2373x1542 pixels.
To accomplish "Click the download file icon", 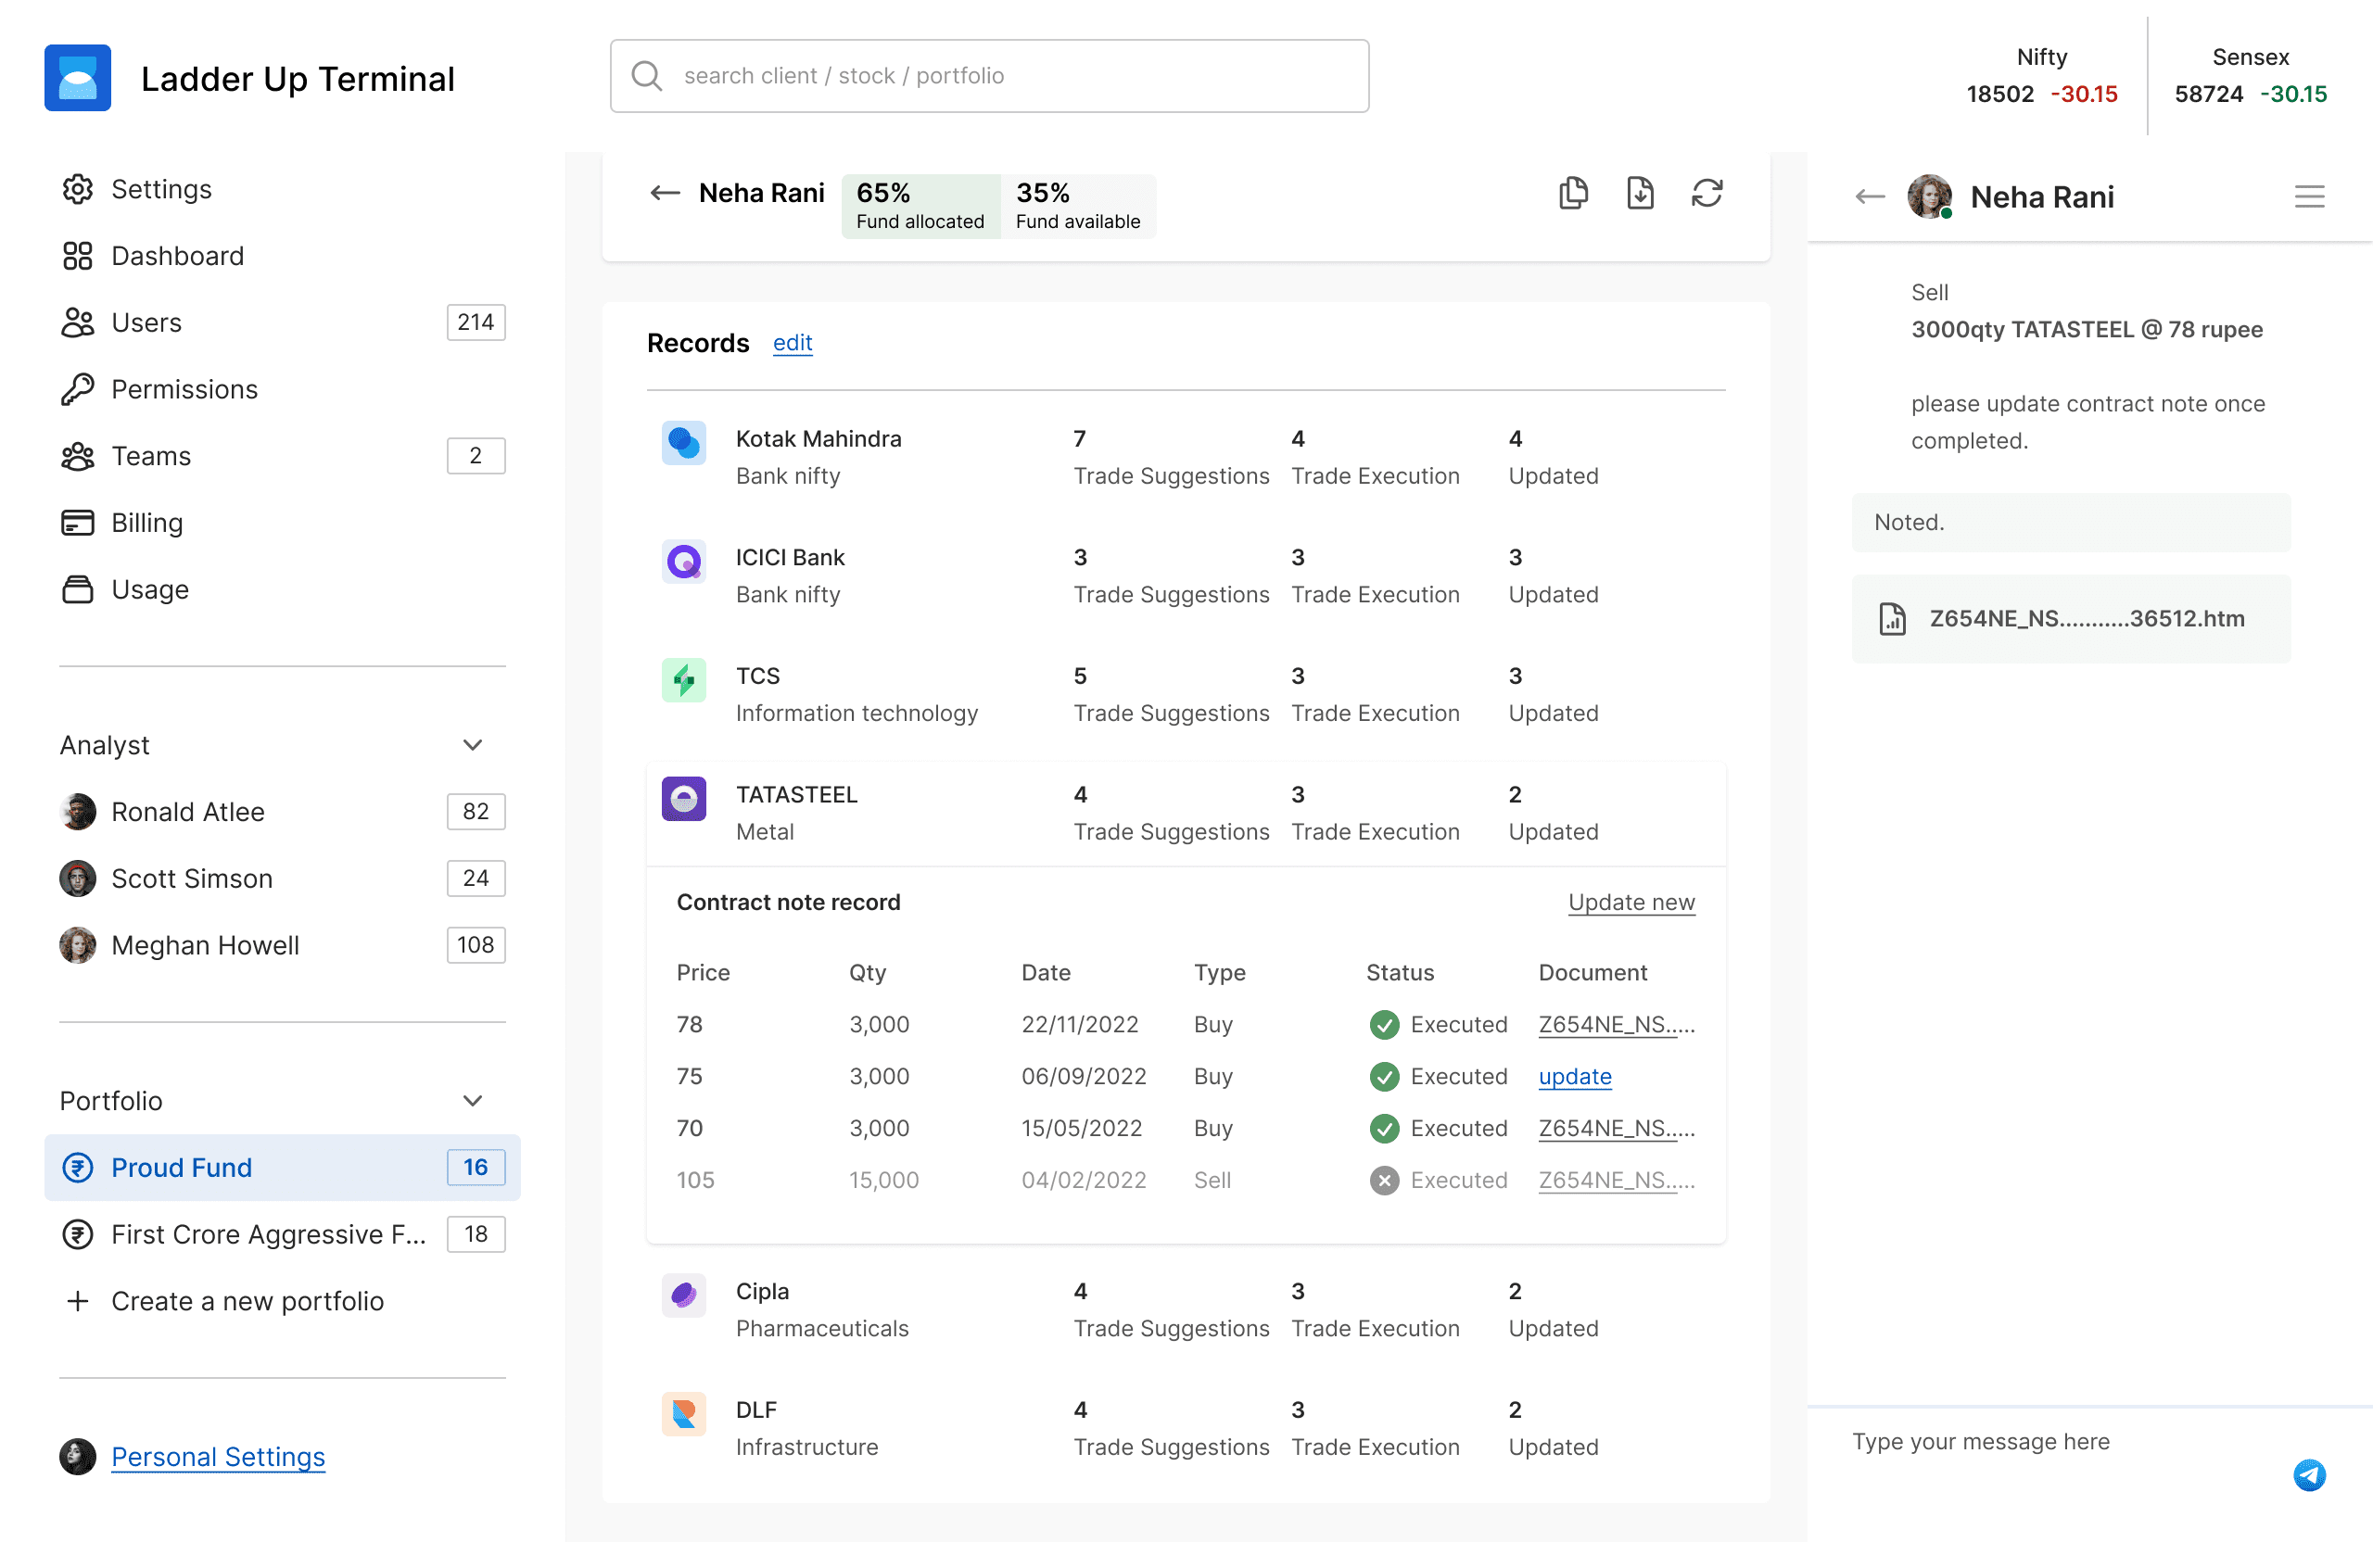I will click(1640, 194).
